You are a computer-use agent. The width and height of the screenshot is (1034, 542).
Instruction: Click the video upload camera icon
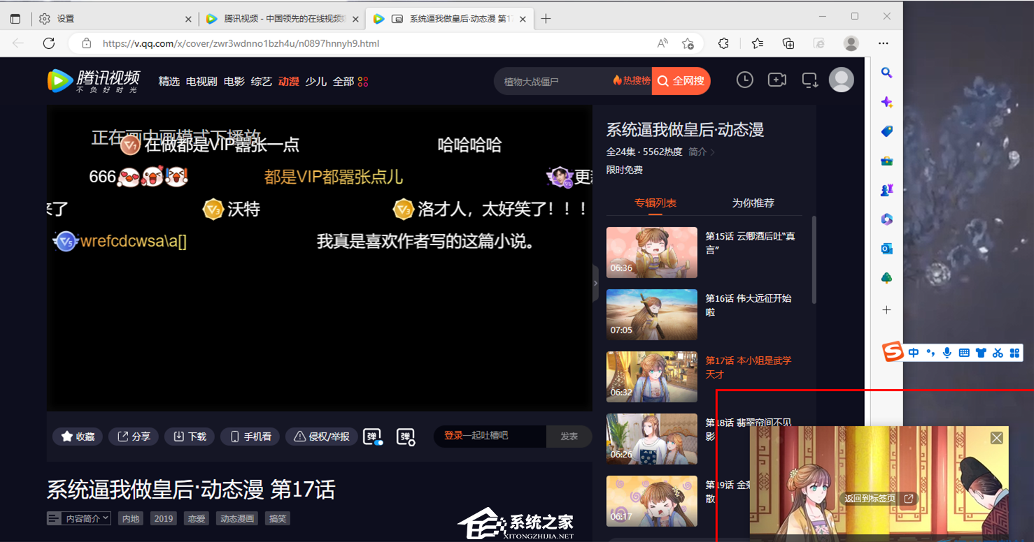[x=777, y=80]
